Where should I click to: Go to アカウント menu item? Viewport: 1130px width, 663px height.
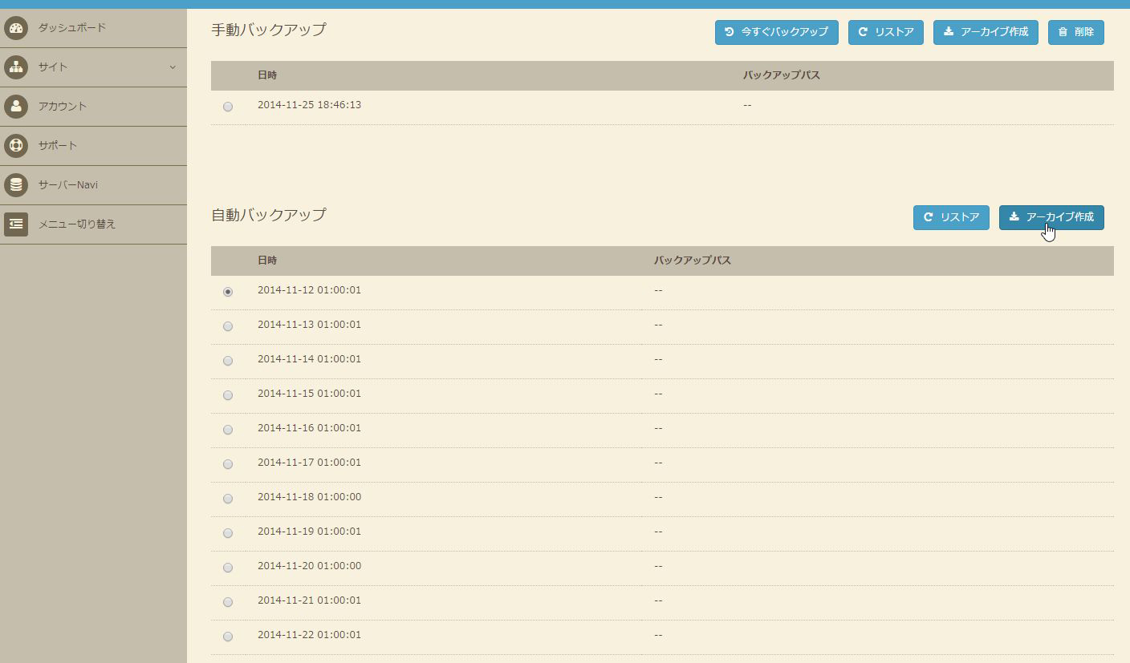point(93,107)
